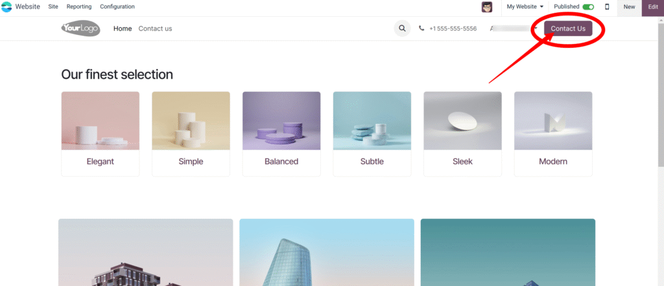Open the Elegant product image
Viewport: 664px width, 286px height.
101,121
